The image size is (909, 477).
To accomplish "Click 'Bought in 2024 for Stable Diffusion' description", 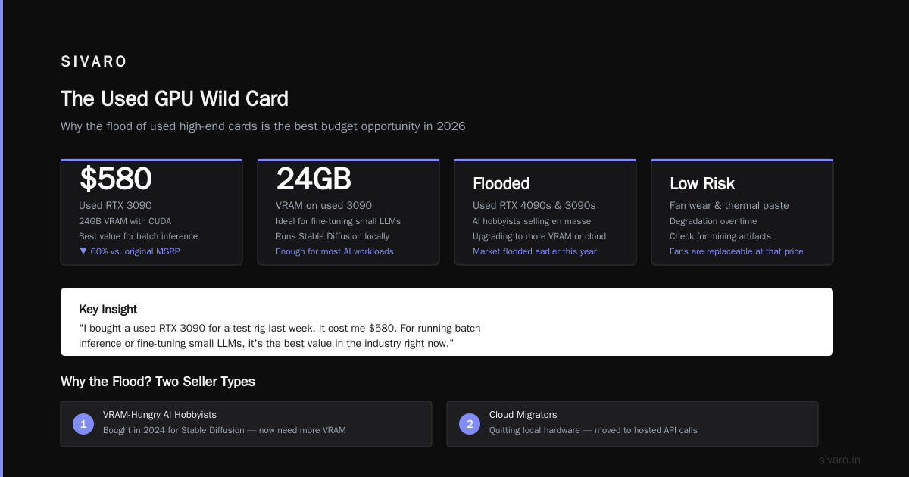I will 224,430.
